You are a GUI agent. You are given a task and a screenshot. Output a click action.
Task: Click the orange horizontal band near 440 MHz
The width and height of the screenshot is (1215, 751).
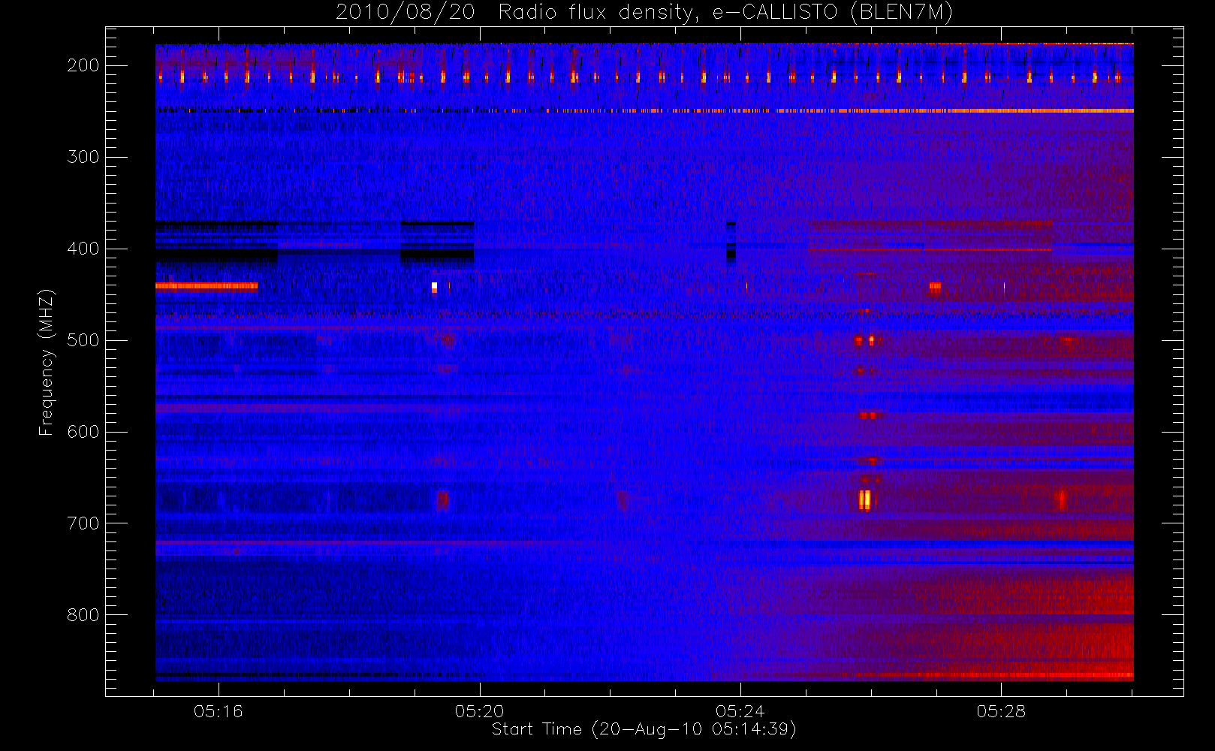[207, 286]
